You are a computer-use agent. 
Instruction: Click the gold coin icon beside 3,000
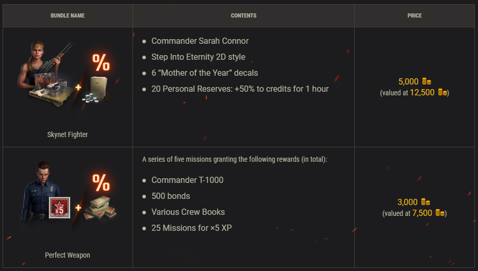[425, 202]
